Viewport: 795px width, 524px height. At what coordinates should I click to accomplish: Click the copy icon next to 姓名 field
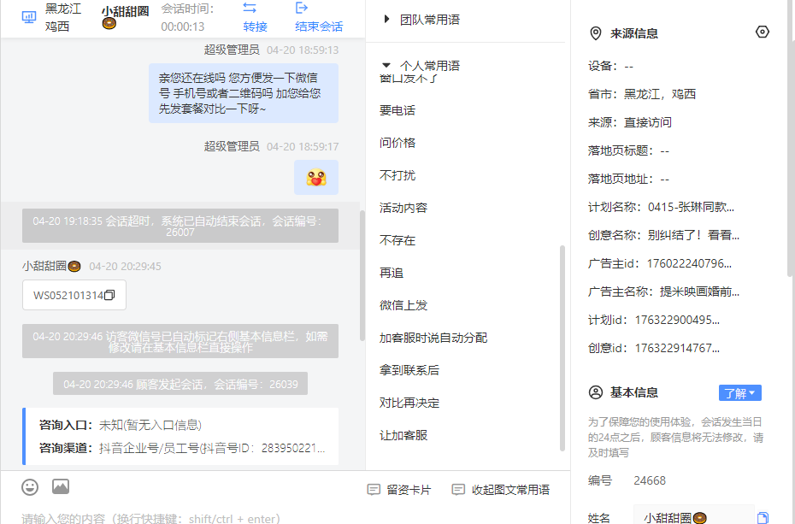coord(762,518)
